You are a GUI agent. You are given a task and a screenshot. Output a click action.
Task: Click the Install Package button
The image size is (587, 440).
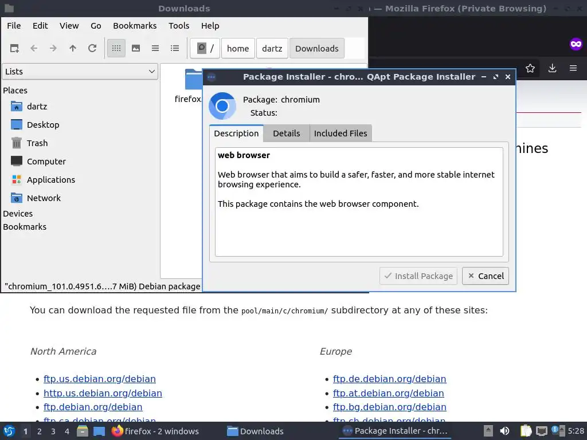tap(418, 276)
